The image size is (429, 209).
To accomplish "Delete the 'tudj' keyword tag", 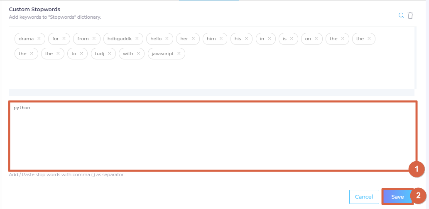I will (x=110, y=54).
